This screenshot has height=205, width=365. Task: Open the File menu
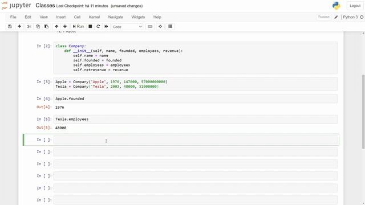point(13,17)
